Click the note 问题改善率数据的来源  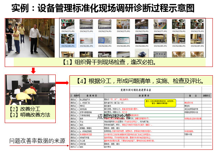point(37,141)
